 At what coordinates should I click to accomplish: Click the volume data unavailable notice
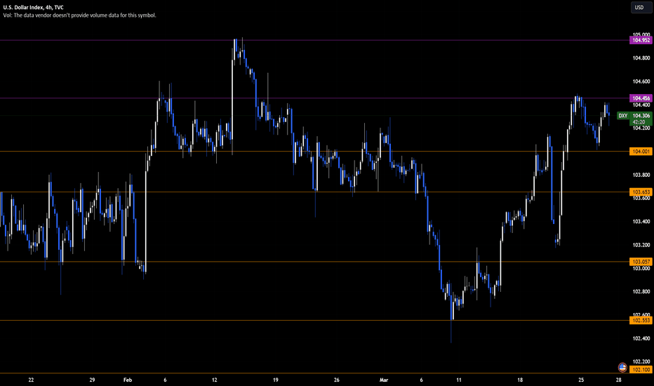point(79,15)
